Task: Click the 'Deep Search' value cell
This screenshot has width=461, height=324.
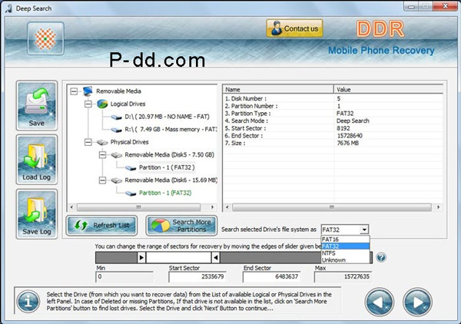Action: click(353, 121)
